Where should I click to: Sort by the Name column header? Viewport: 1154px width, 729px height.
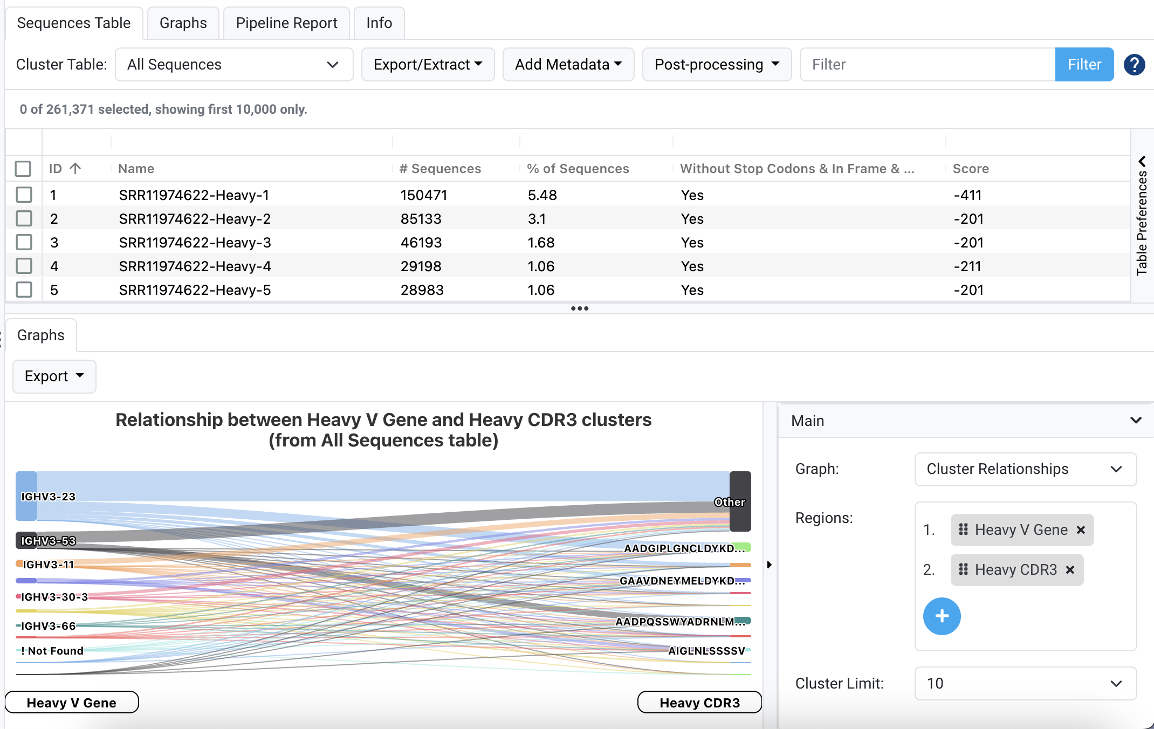click(136, 169)
